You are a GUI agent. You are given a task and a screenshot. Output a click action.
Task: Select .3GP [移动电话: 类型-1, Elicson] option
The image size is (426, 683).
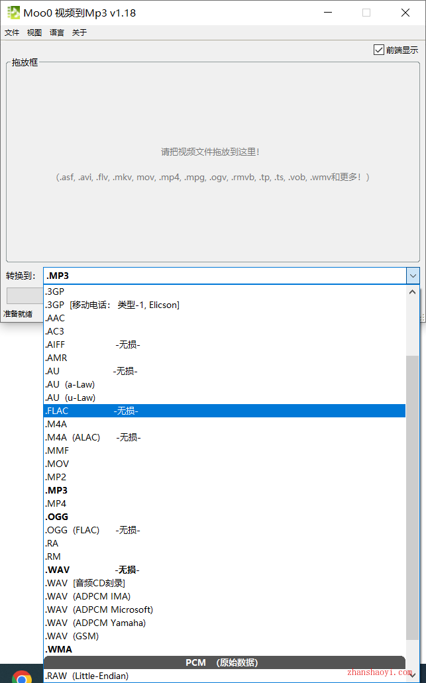[x=225, y=305]
